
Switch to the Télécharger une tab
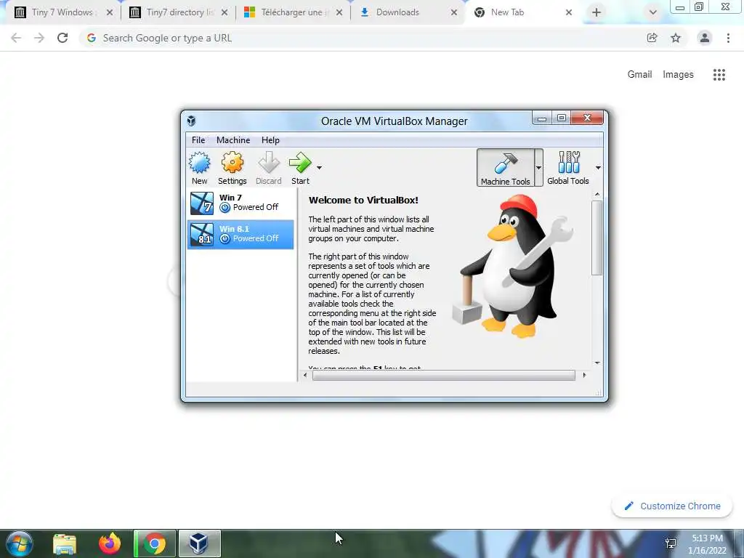pyautogui.click(x=293, y=12)
